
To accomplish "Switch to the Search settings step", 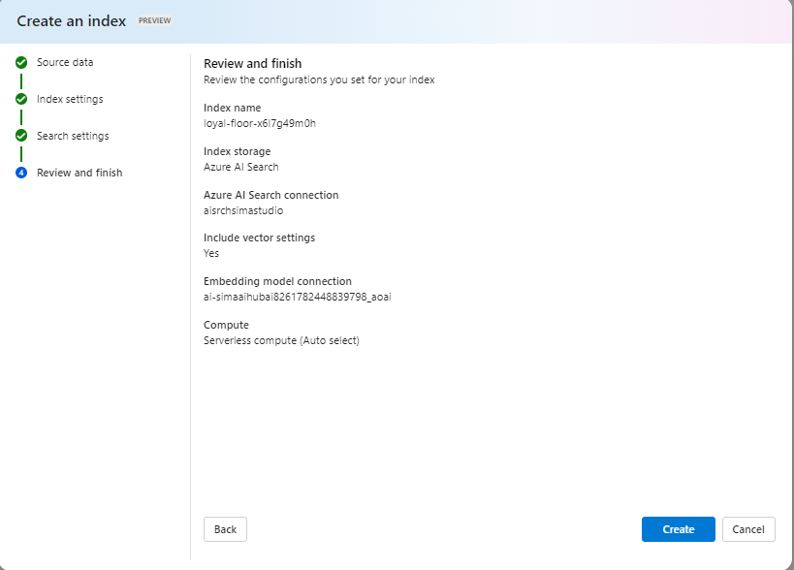I will coord(73,136).
